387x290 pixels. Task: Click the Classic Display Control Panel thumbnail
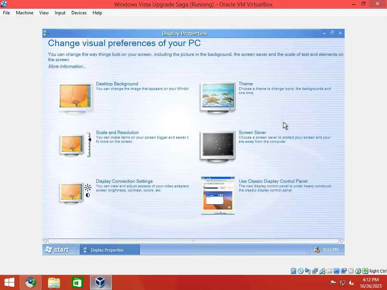[x=218, y=196]
